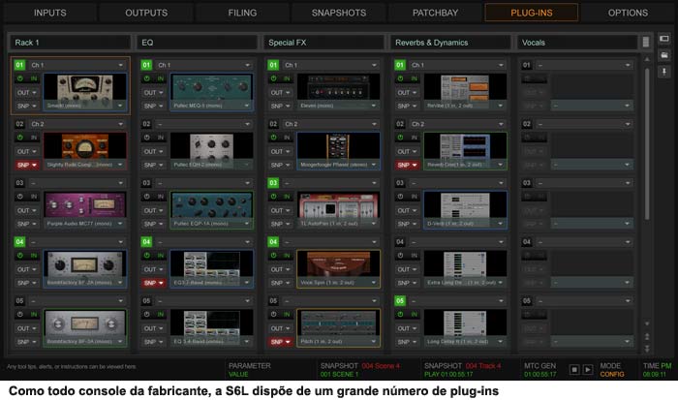Open the PATCHBAY tab

(435, 13)
